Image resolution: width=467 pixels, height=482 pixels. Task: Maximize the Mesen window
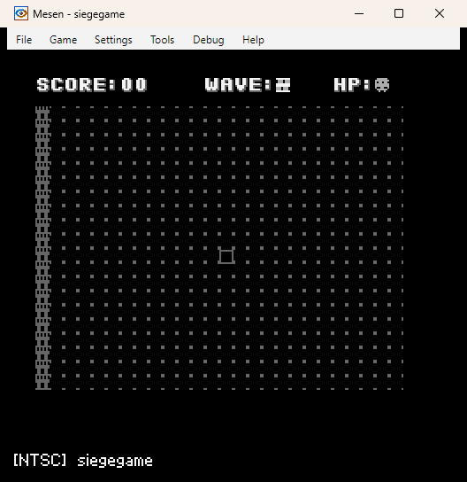[399, 13]
